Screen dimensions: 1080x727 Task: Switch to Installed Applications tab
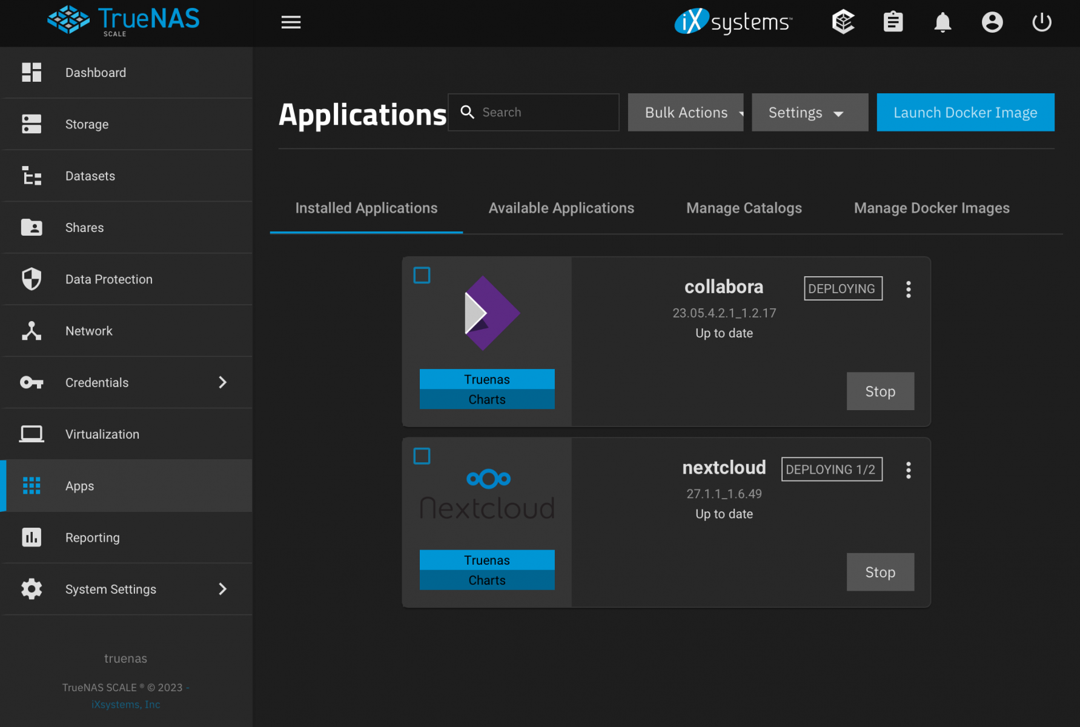(x=366, y=208)
